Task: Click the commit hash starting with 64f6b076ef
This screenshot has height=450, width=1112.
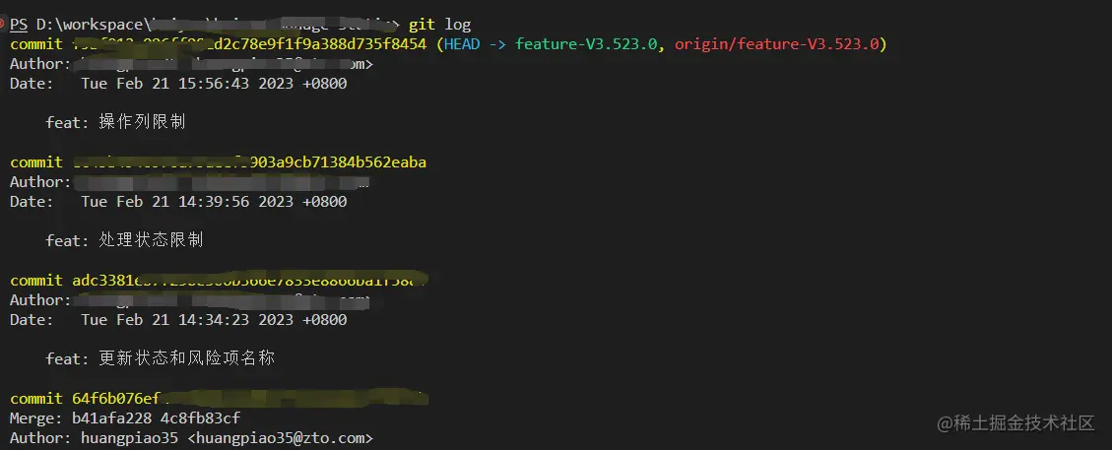Action: (x=115, y=399)
